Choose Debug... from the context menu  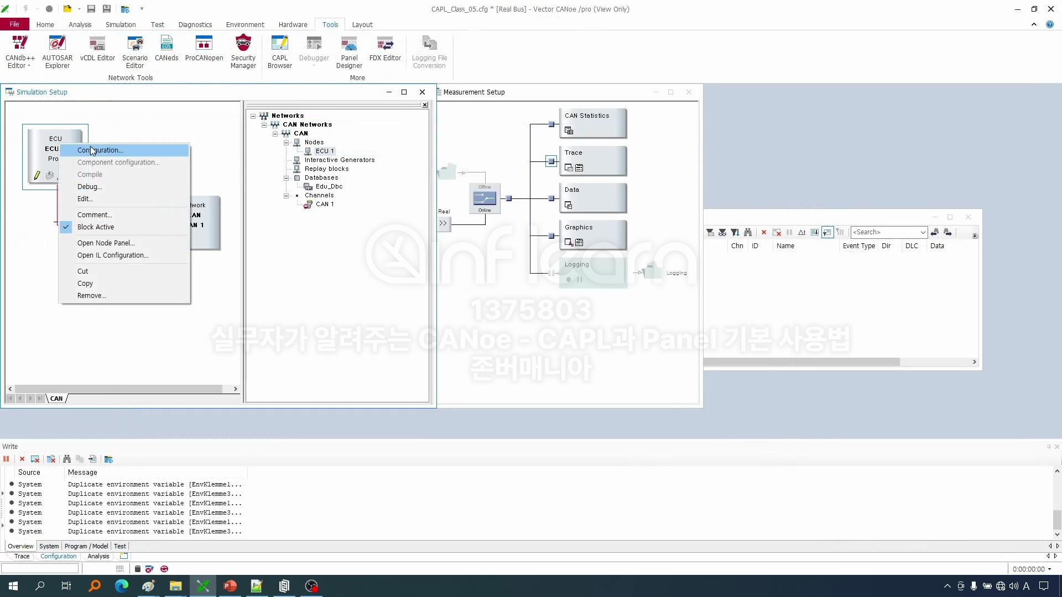tap(125, 187)
